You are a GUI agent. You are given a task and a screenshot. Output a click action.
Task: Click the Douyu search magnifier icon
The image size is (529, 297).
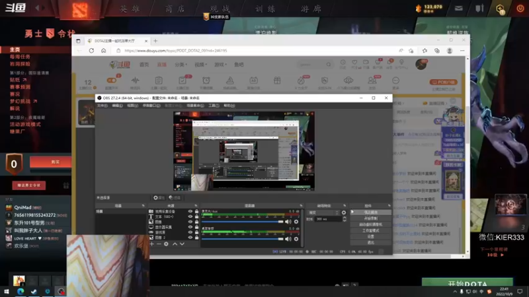[328, 64]
